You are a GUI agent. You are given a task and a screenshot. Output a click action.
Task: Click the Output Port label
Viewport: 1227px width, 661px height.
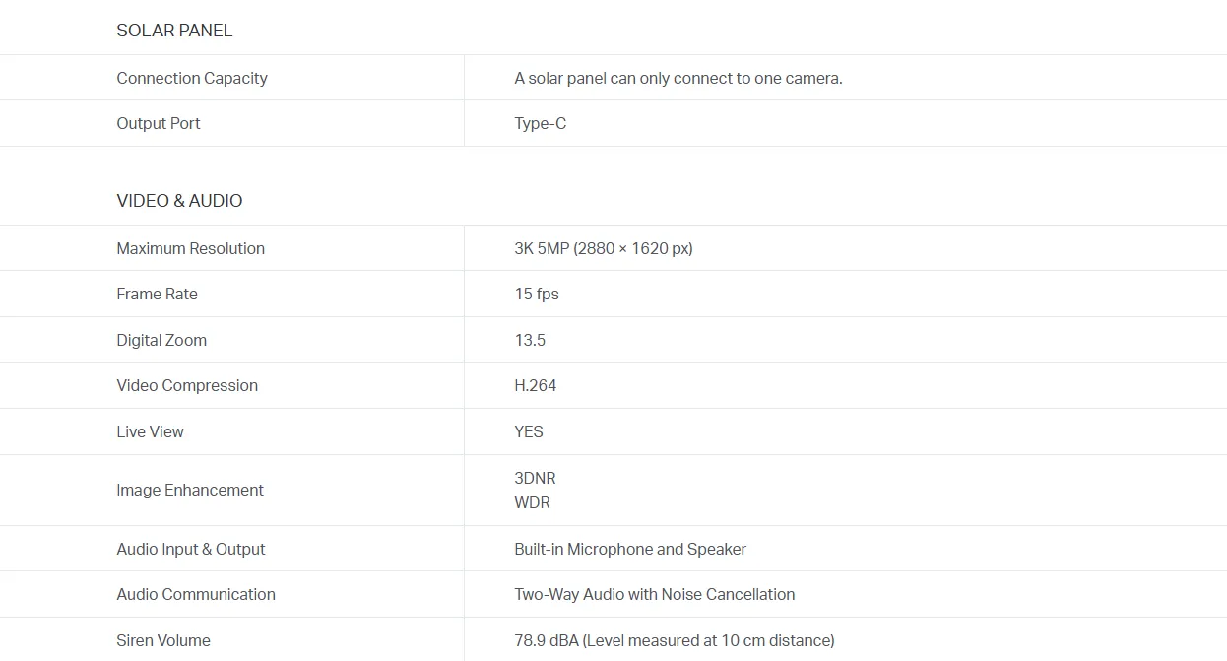coord(159,123)
